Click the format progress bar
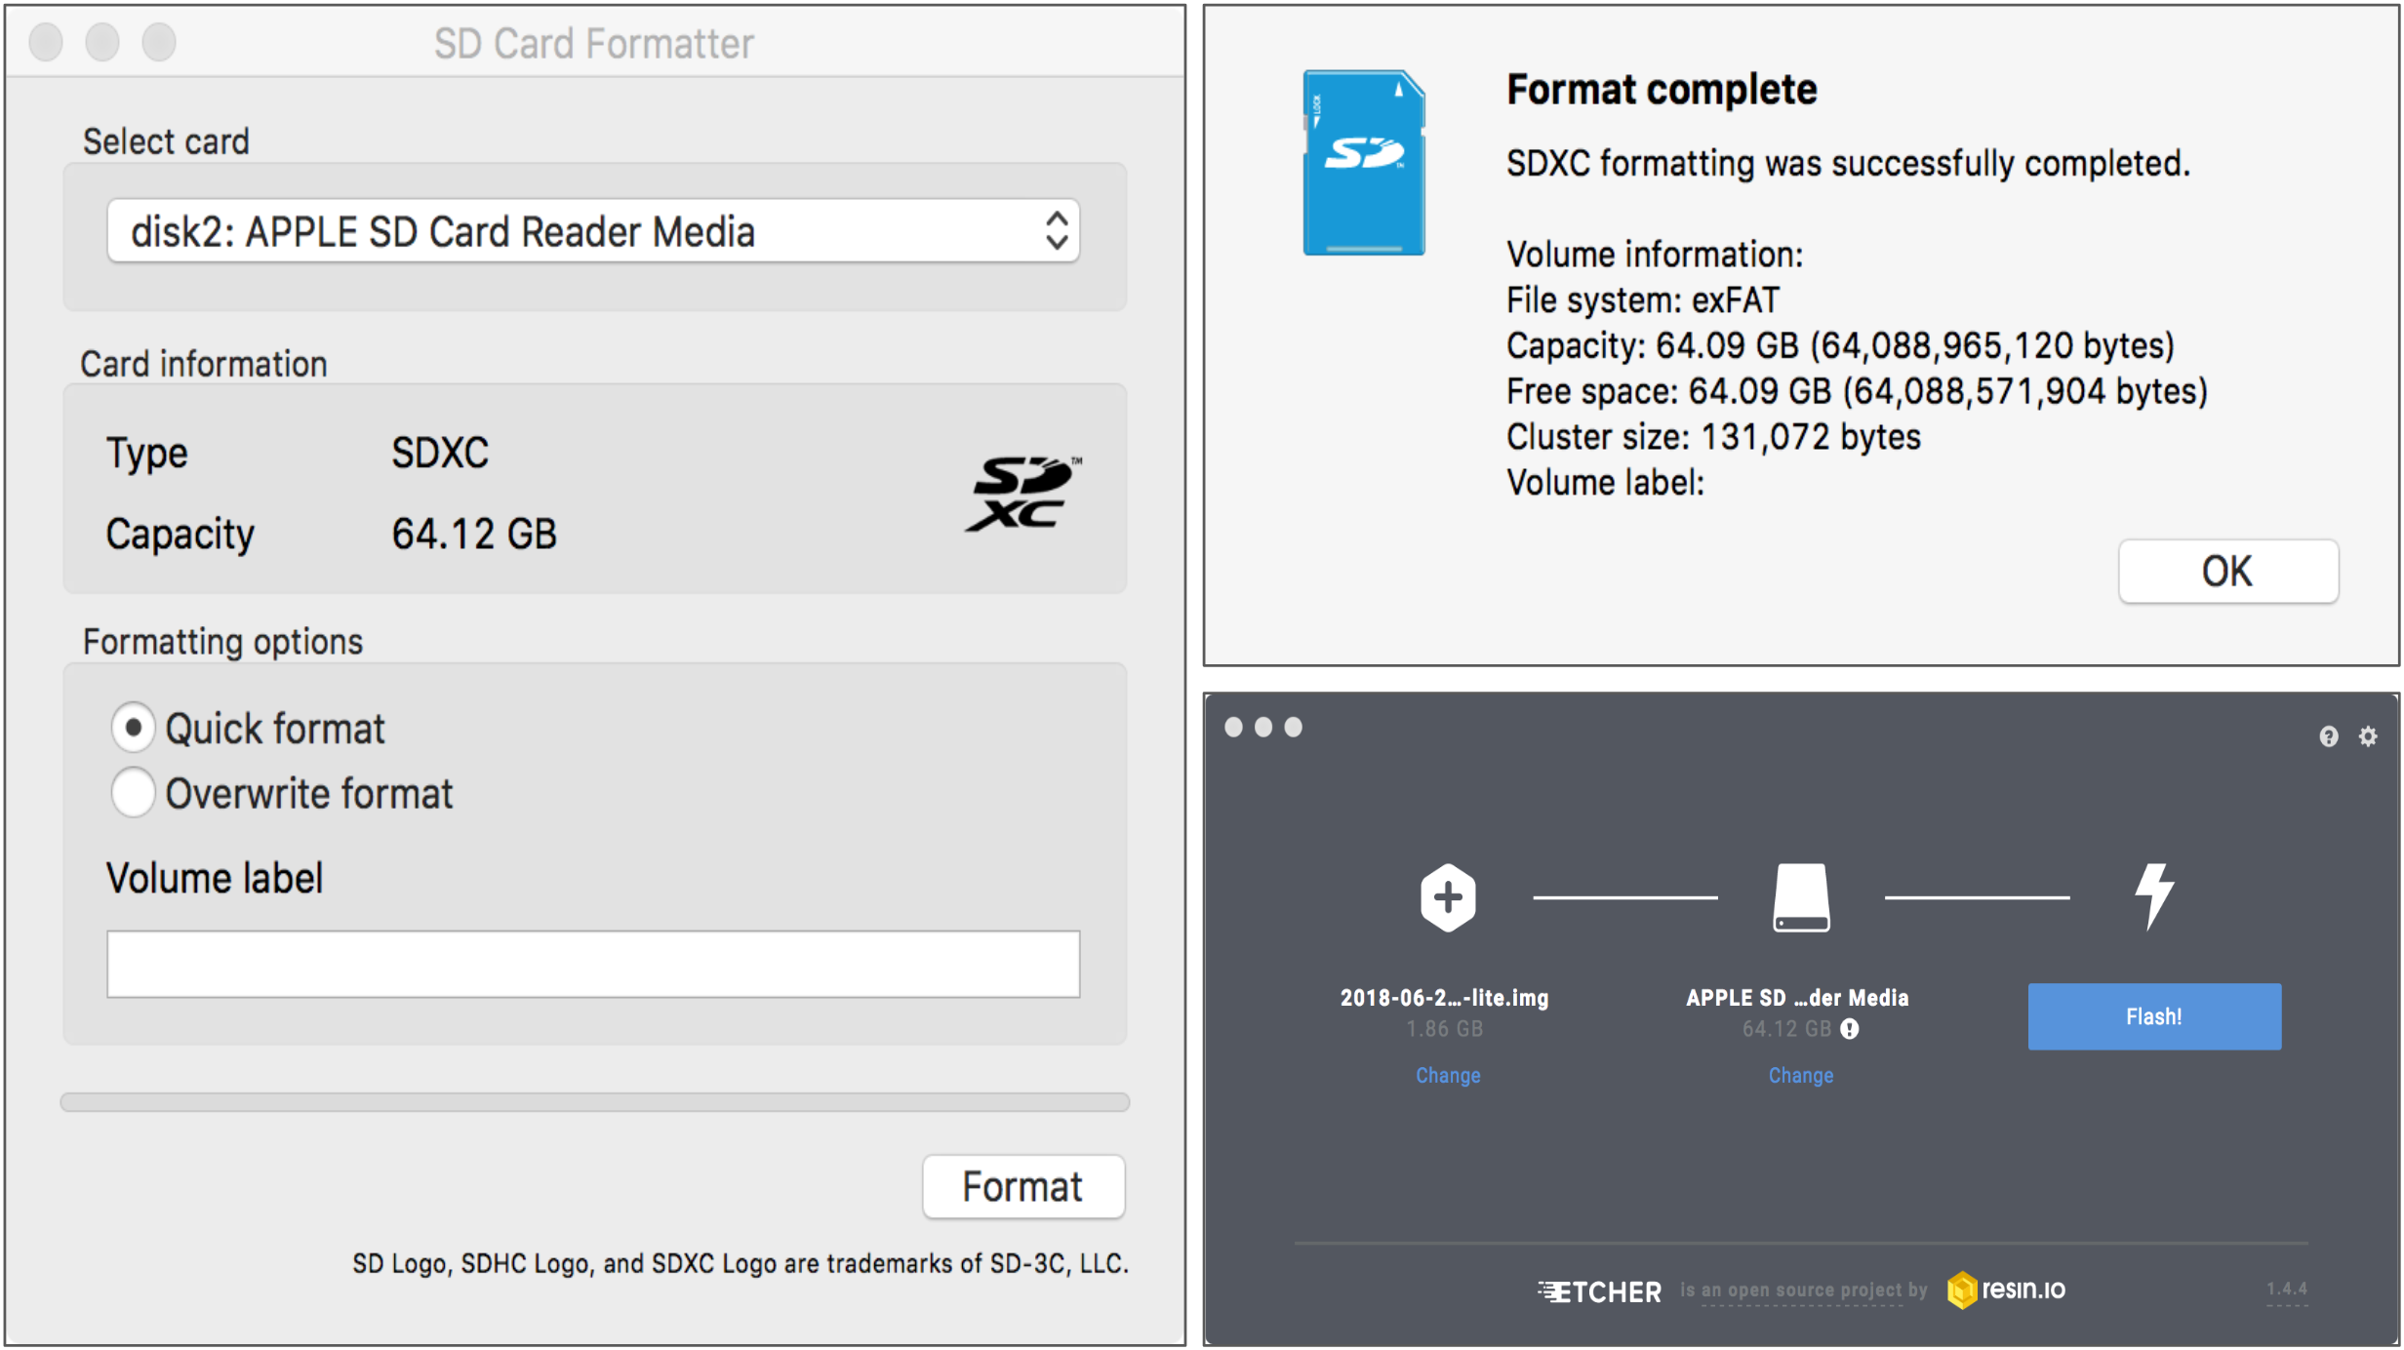The height and width of the screenshot is (1350, 2404). 595,1102
